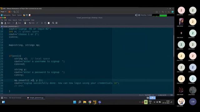Screen dimensions: 200x112
Task: Open Microsoft Teams taskbar icon
Action: [100, 102]
